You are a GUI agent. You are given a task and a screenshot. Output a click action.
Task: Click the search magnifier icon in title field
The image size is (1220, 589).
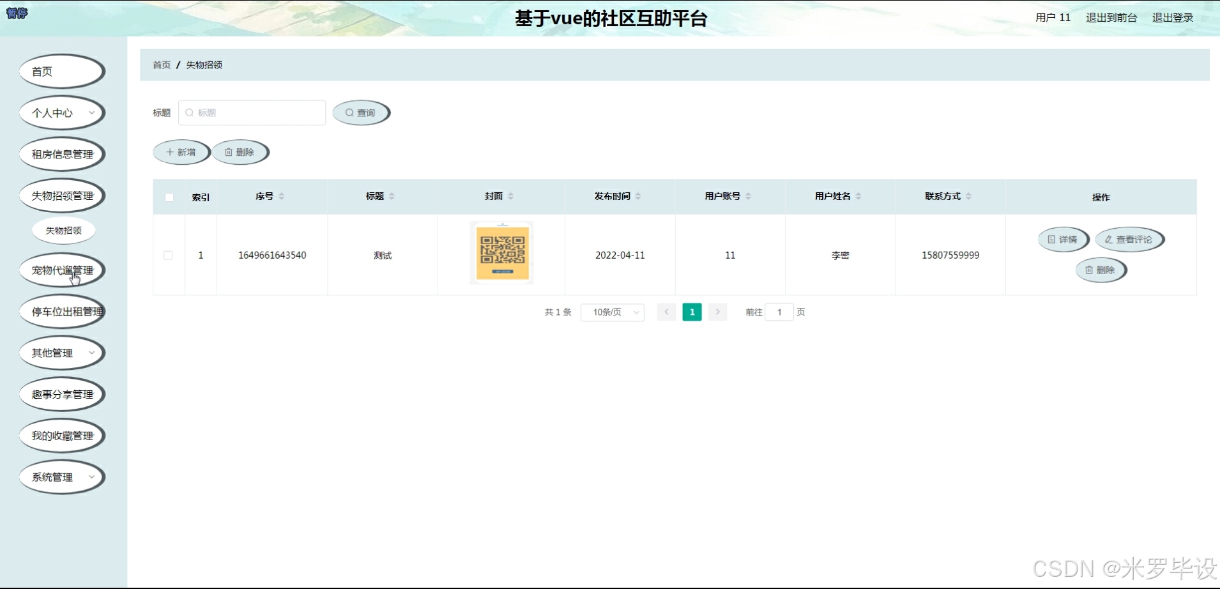tap(189, 112)
